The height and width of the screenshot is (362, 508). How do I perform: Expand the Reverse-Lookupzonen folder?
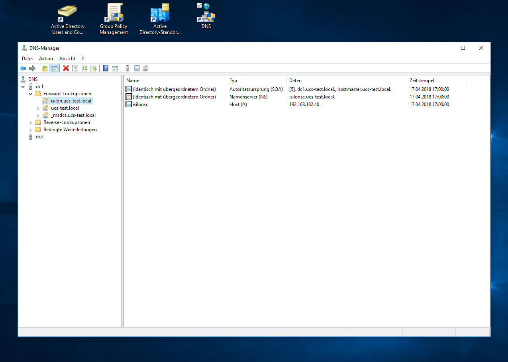point(31,122)
